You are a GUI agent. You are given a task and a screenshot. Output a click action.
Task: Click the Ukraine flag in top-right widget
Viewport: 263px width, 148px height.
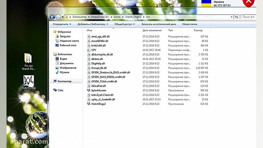206,3
